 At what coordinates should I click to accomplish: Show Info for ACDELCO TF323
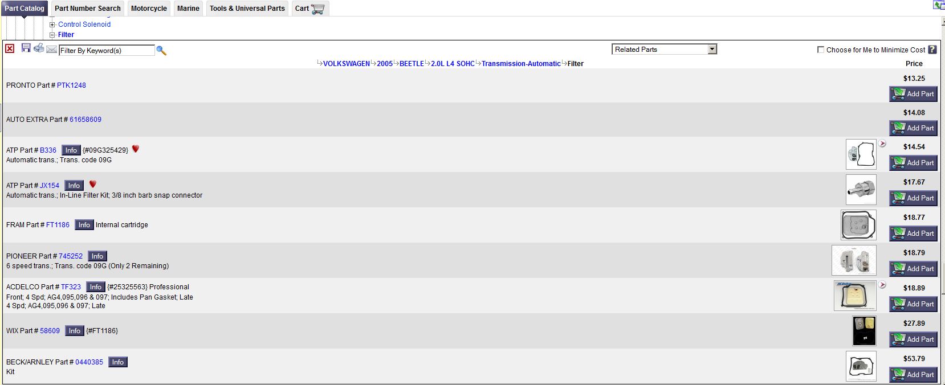(96, 287)
